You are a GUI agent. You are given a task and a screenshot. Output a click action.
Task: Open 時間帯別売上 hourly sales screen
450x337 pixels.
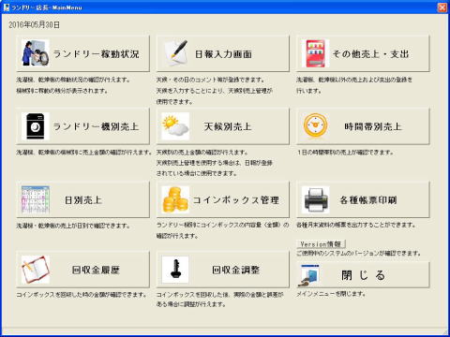click(x=363, y=126)
